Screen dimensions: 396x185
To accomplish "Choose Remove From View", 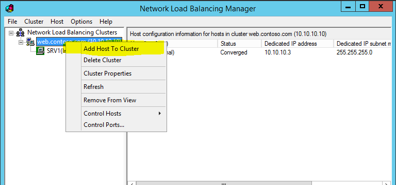I will (116, 100).
